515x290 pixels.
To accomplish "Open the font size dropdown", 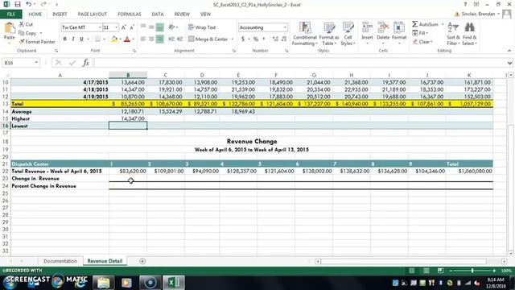I will (x=116, y=27).
